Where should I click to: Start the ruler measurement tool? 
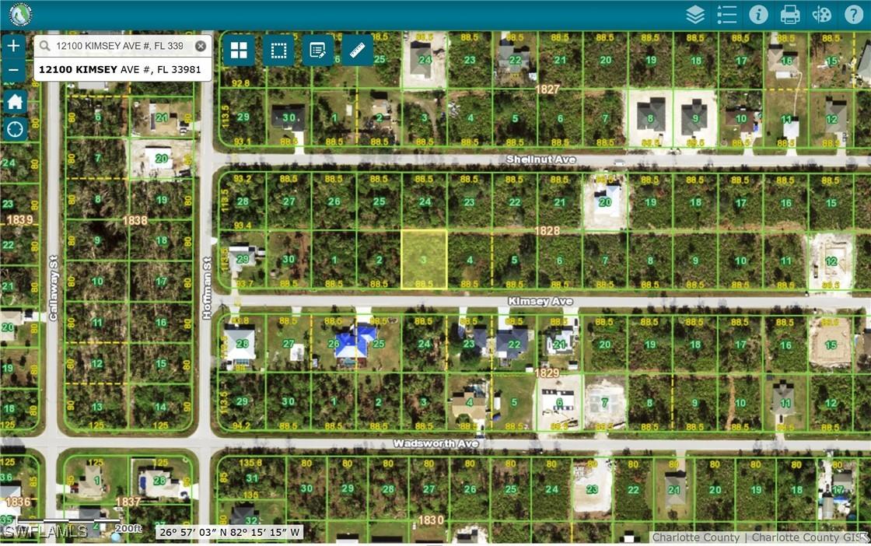[x=357, y=49]
